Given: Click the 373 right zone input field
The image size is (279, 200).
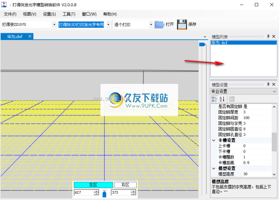Looking at the screenshot, I should click(x=121, y=192).
